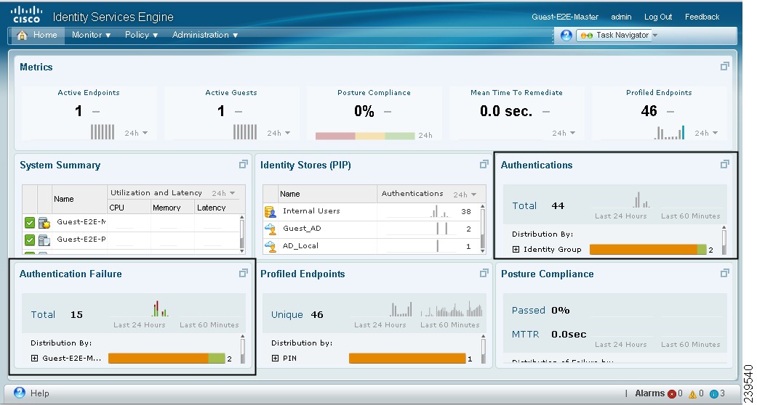The image size is (757, 405).
Task: Click the red critical alarms icon
Action: [671, 394]
